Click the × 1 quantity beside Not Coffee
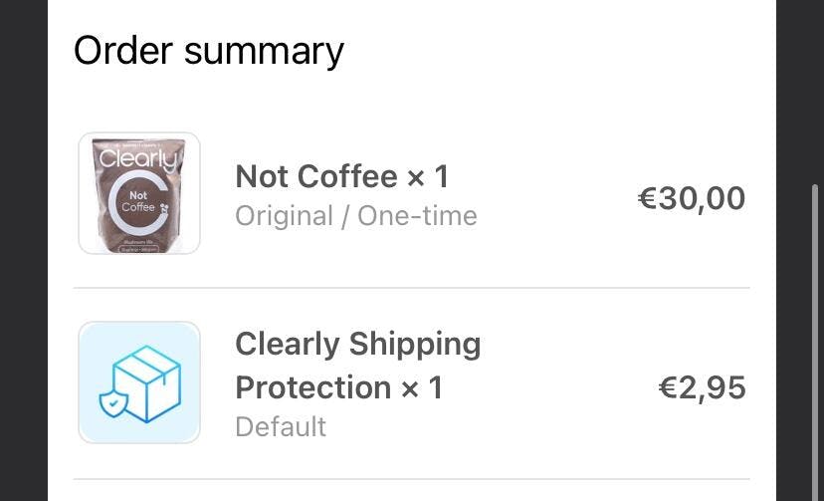 pos(428,176)
